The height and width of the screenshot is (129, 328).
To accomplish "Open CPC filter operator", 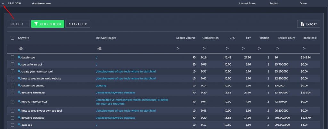I will click(x=227, y=49).
